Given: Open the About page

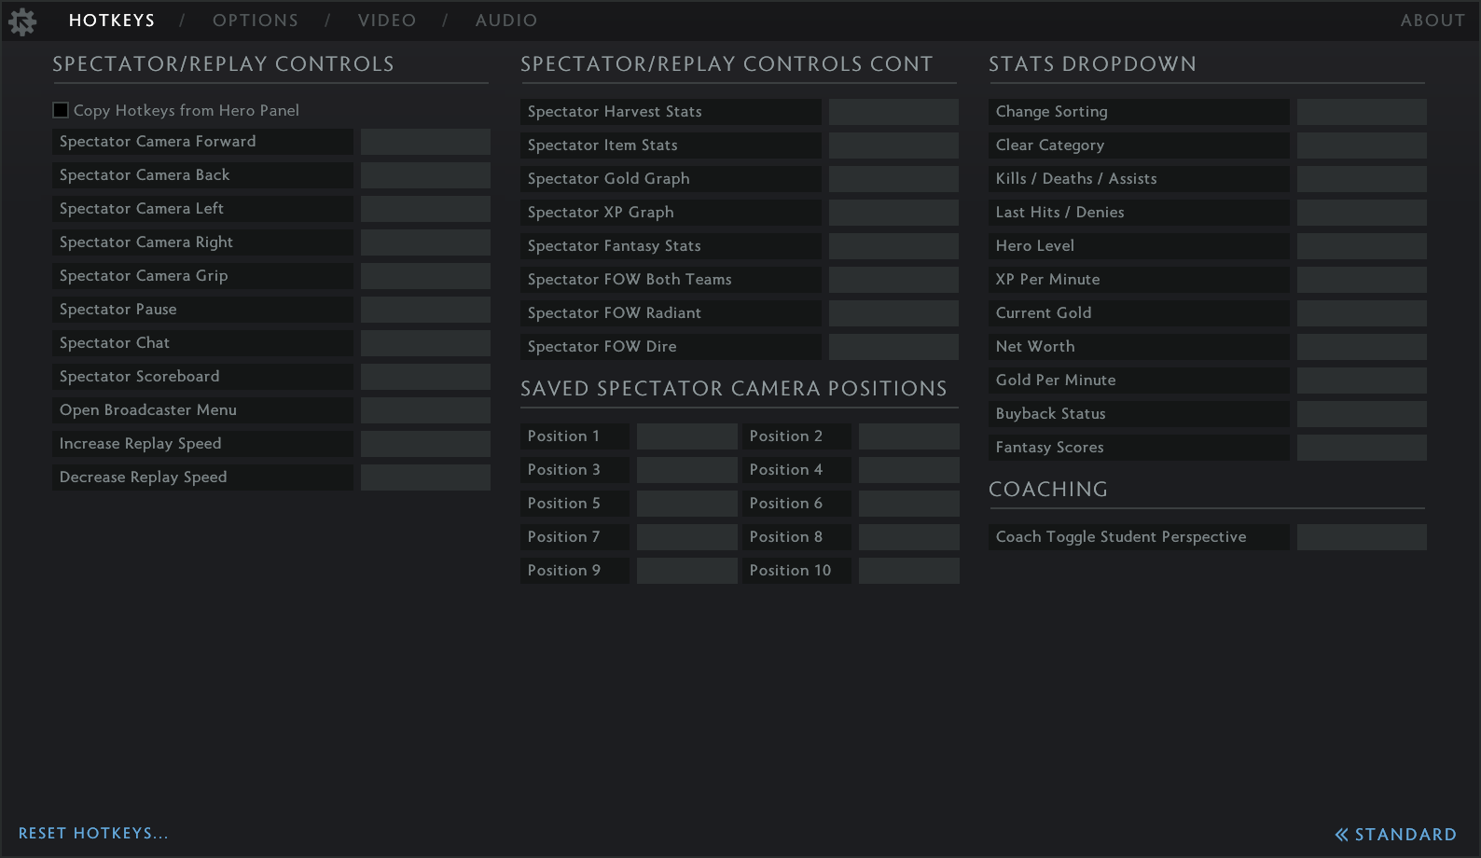Looking at the screenshot, I should (x=1432, y=21).
